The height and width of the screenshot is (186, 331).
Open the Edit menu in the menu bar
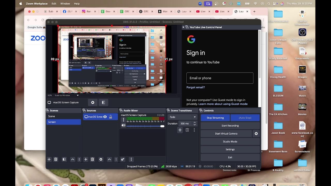point(54,4)
